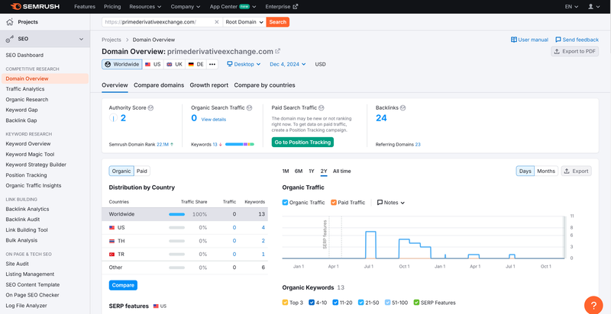Click the Backlinks count 24

click(x=381, y=118)
